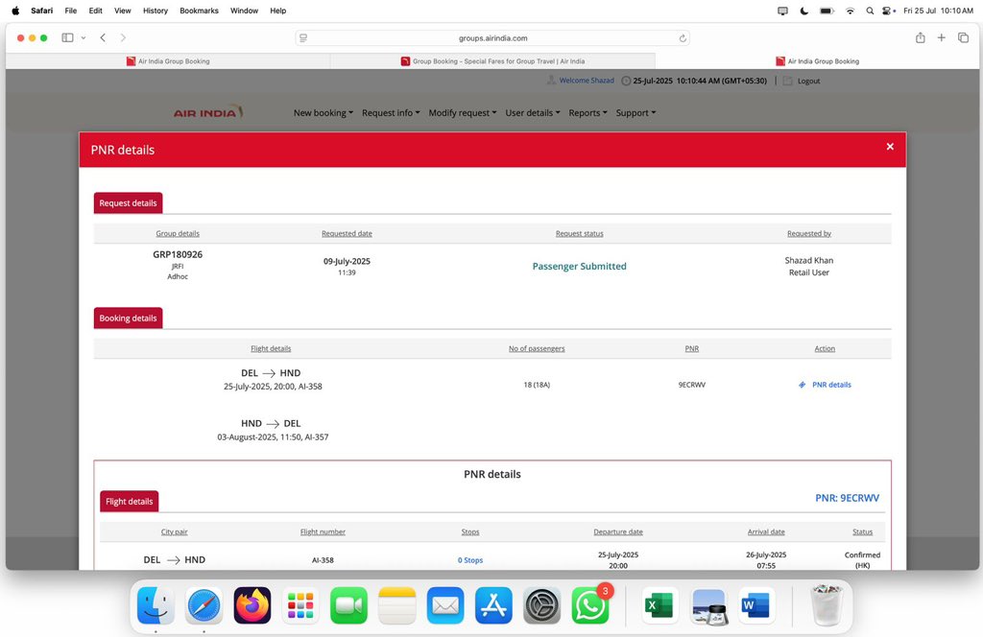This screenshot has width=983, height=637.
Task: Open App Store from the Dock
Action: click(x=493, y=605)
